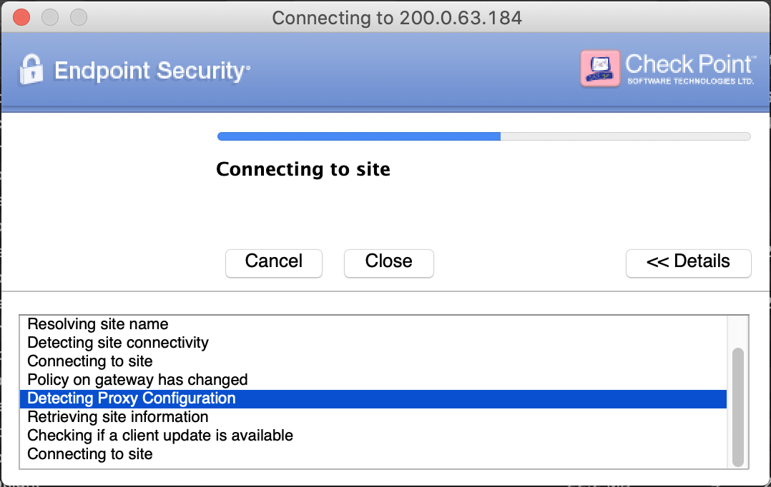Select the Detecting Proxy Configuration entry

click(x=131, y=398)
